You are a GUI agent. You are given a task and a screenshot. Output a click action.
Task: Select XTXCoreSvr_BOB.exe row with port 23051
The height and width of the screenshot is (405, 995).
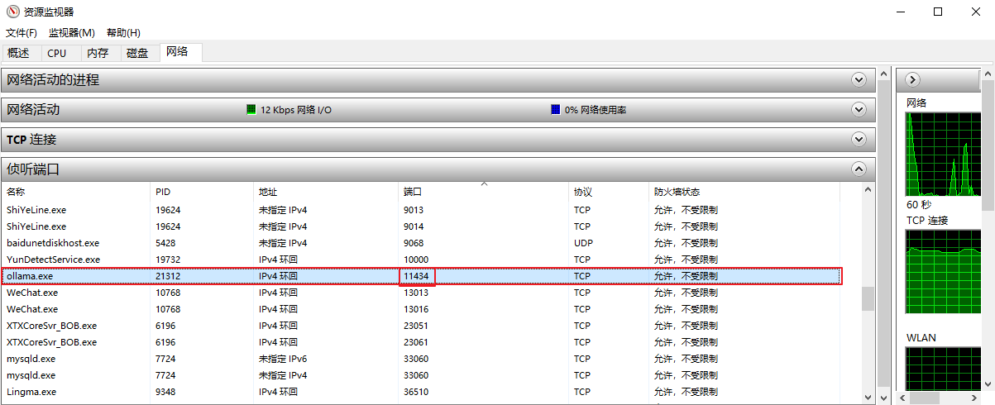point(421,326)
